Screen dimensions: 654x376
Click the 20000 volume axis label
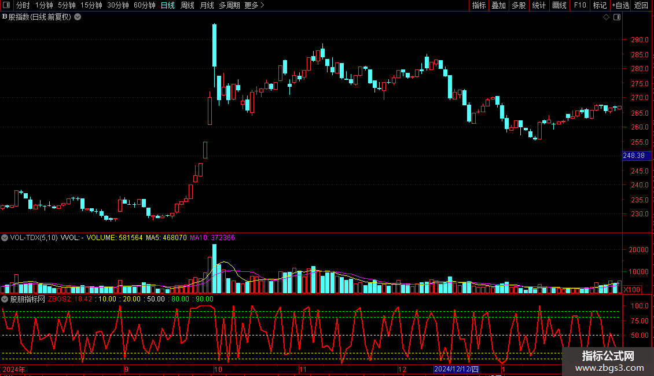tap(638, 250)
